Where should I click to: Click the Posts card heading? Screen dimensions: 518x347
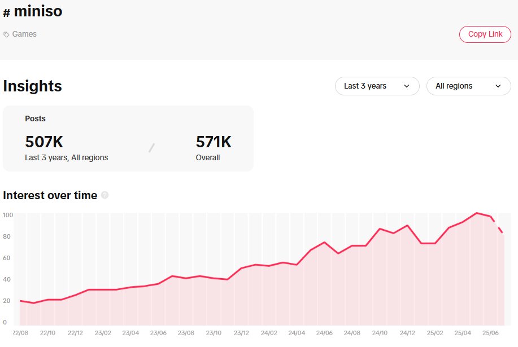(36, 118)
